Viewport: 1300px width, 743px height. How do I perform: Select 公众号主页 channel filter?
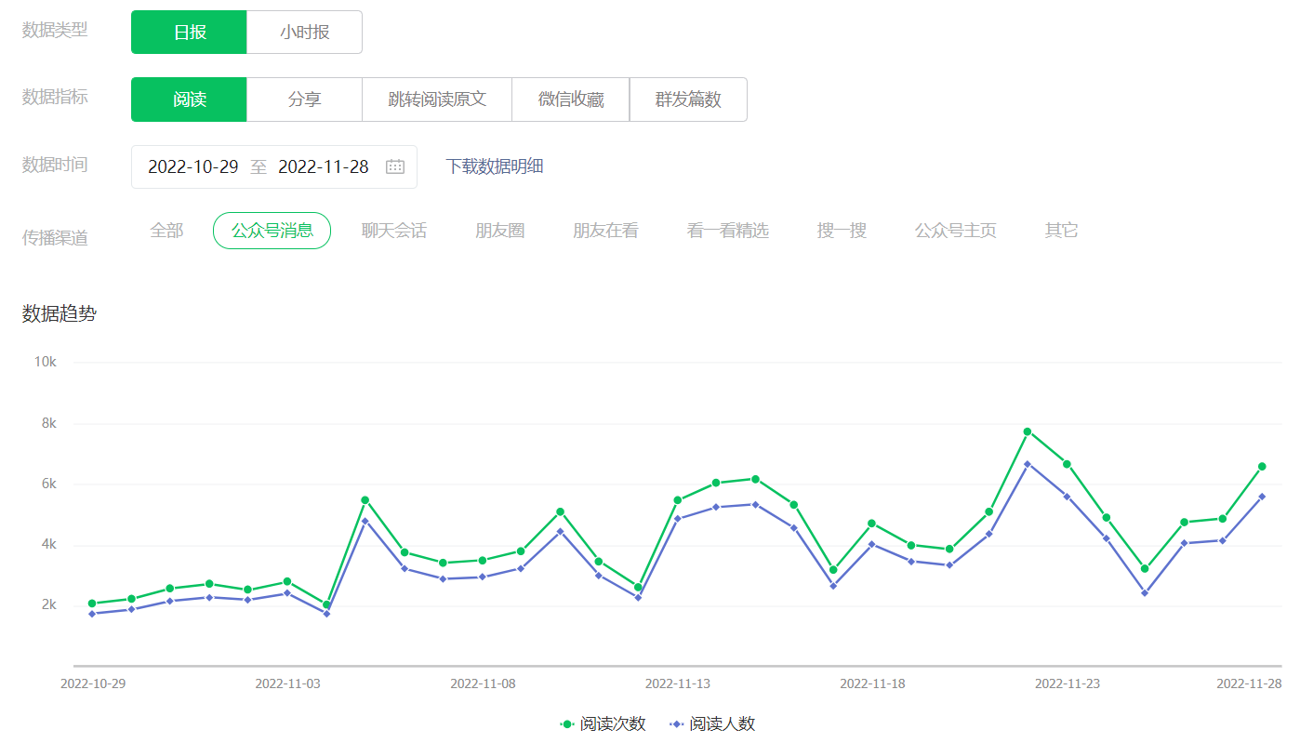(956, 231)
